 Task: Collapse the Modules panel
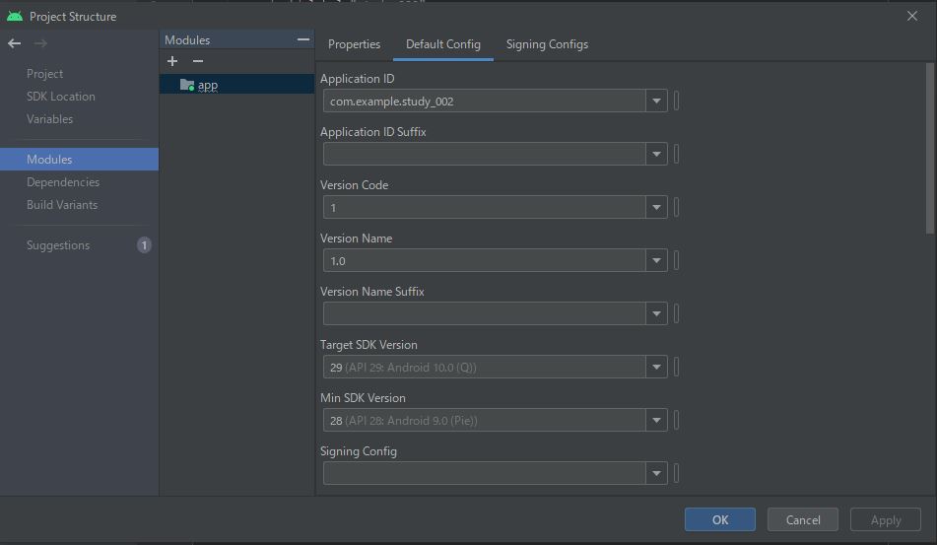click(303, 39)
